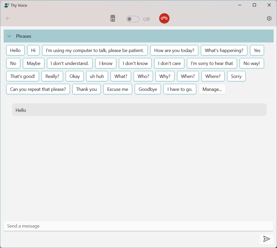
Task: Open the Manage... phrases option
Action: click(x=212, y=89)
